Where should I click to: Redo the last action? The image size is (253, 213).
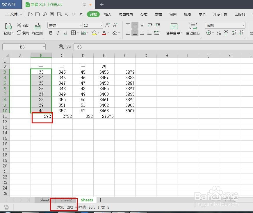pyautogui.click(x=74, y=14)
